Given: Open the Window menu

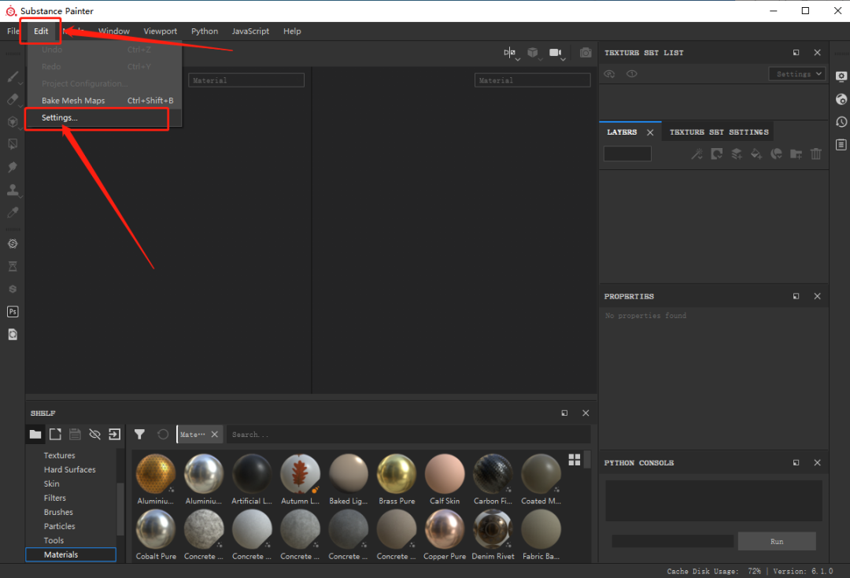Looking at the screenshot, I should tap(114, 31).
